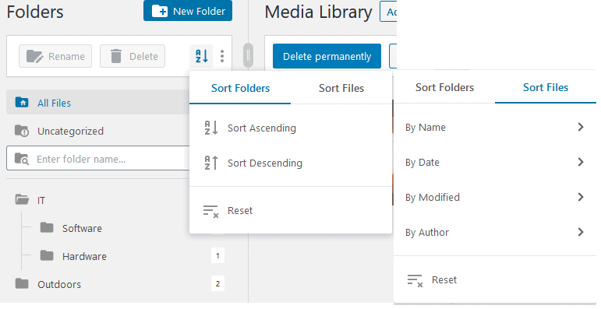The width and height of the screenshot is (601, 309).
Task: Focus the Enter folder name search field
Action: click(97, 159)
